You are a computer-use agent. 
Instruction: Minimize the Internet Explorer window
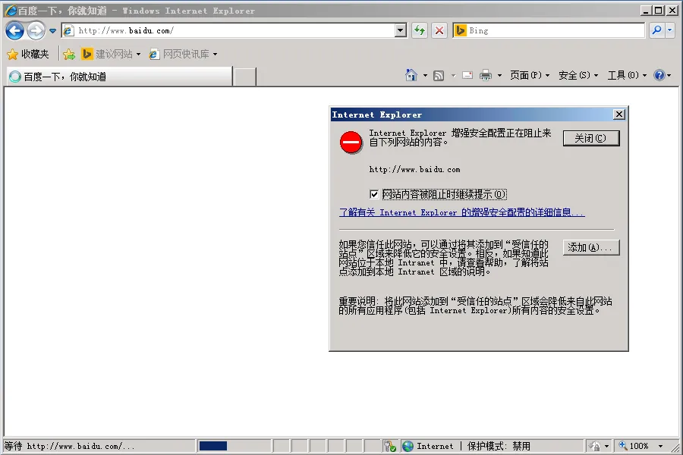pos(646,11)
